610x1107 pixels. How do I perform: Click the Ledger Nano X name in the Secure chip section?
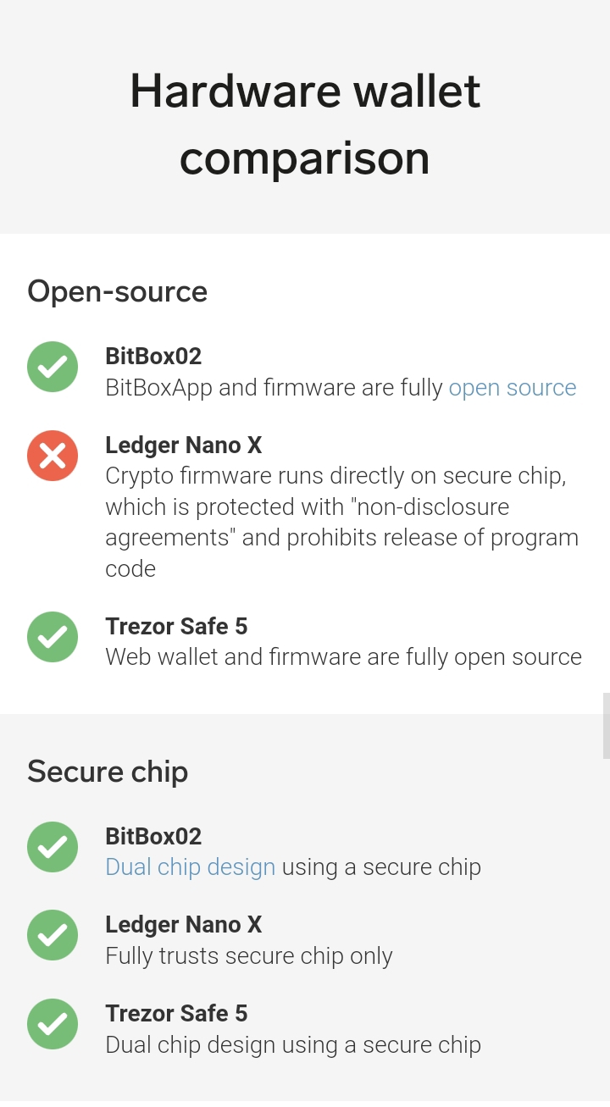[183, 924]
